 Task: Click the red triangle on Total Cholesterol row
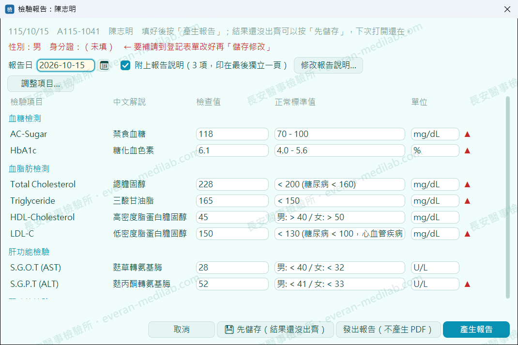click(x=467, y=184)
